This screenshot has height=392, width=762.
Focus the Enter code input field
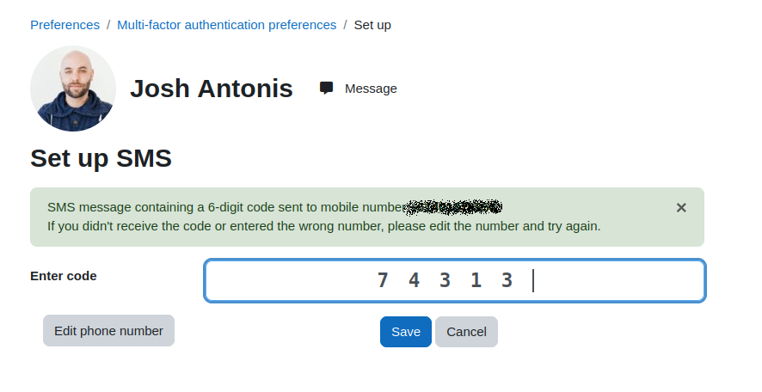(x=454, y=281)
